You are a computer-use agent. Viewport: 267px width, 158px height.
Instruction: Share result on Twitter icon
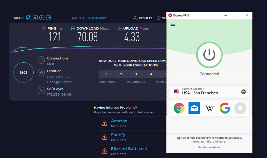click(35, 18)
